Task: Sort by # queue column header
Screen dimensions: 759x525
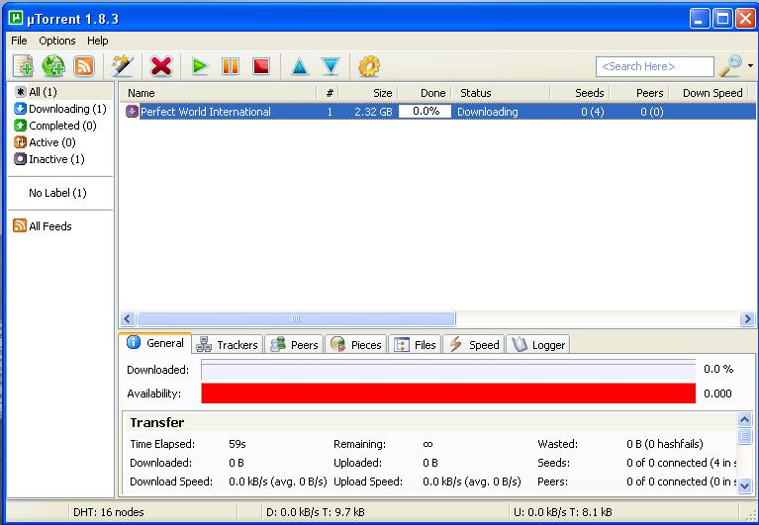Action: (328, 93)
